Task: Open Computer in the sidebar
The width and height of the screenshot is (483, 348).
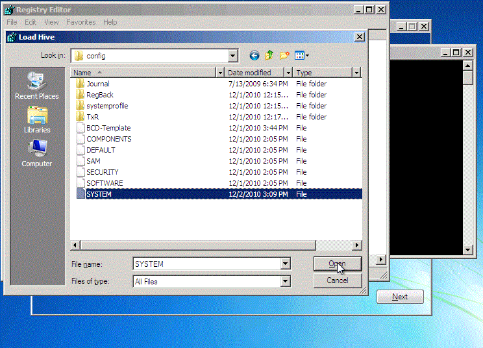Action: click(36, 153)
